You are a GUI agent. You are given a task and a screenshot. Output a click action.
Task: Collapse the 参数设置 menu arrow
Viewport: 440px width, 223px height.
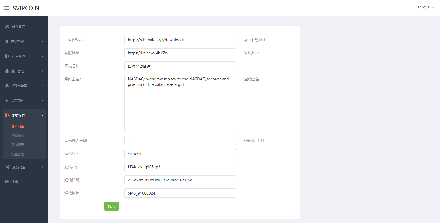(x=42, y=115)
